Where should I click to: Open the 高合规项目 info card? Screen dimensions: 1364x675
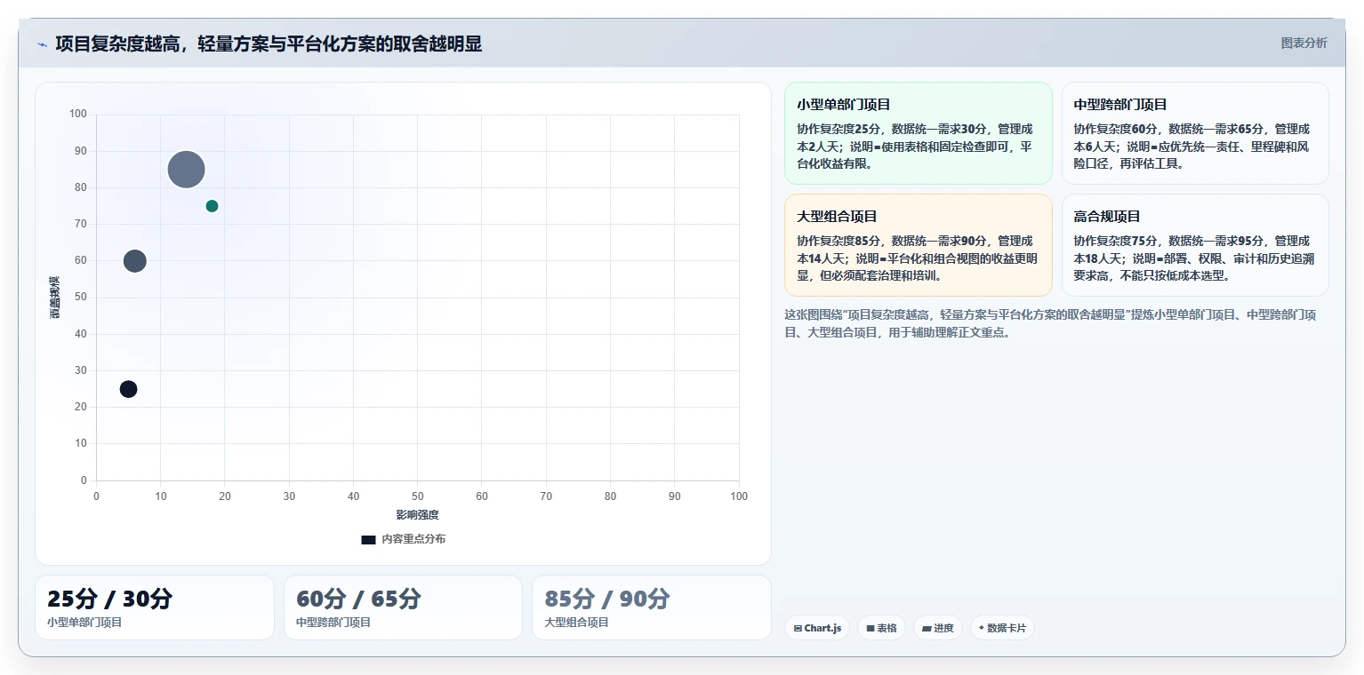pos(1195,245)
